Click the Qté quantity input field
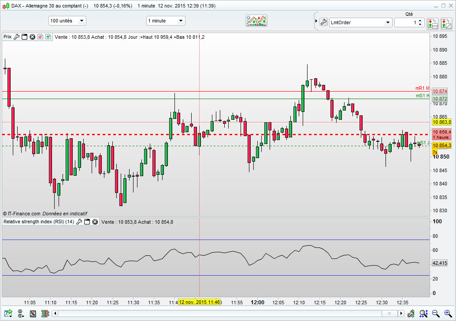This screenshot has width=456, height=321. pyautogui.click(x=406, y=22)
